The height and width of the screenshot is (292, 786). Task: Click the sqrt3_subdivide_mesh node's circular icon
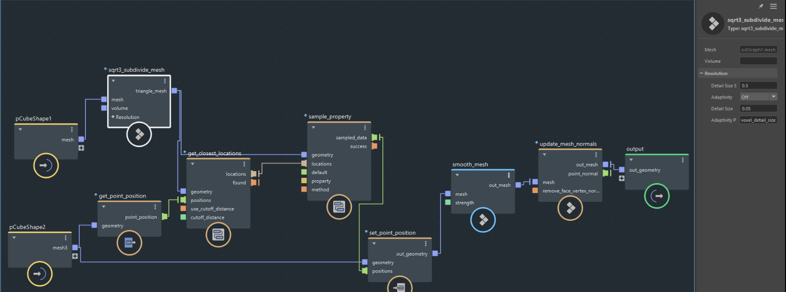[139, 134]
